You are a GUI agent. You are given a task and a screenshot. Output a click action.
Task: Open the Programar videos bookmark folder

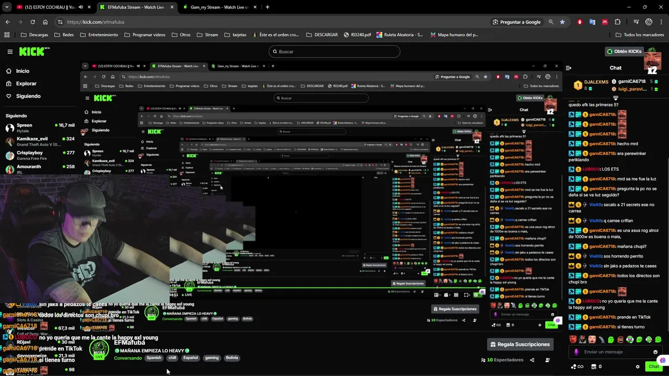click(145, 34)
